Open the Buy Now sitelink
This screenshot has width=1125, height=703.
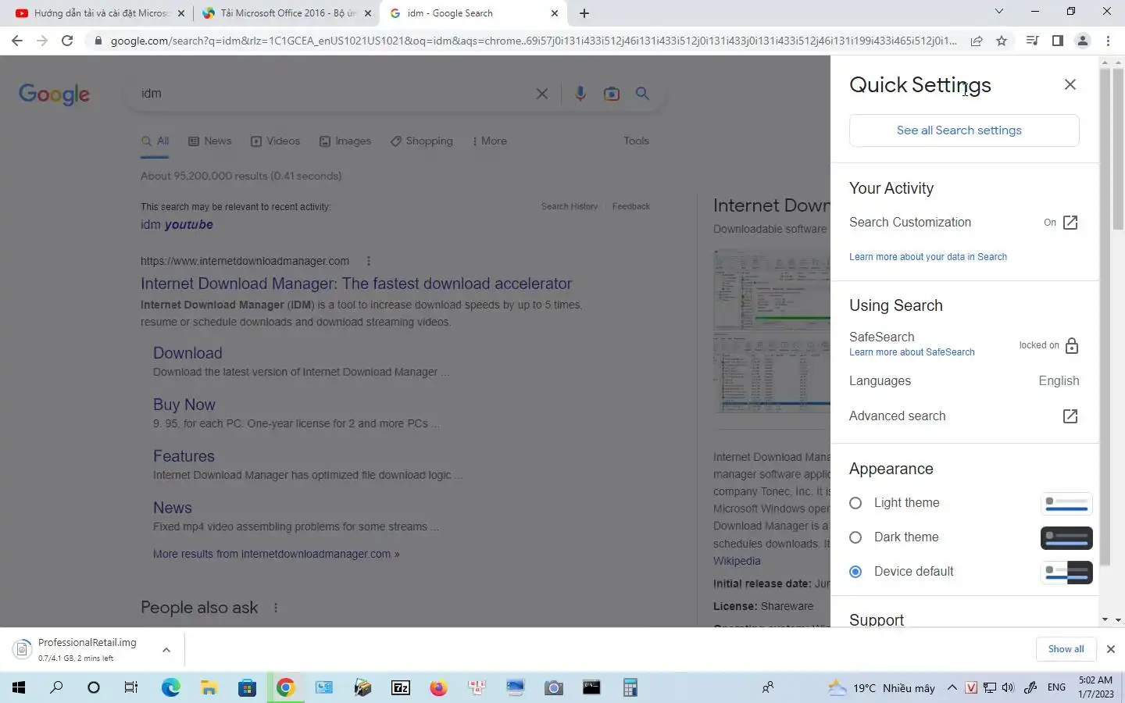pos(184,405)
